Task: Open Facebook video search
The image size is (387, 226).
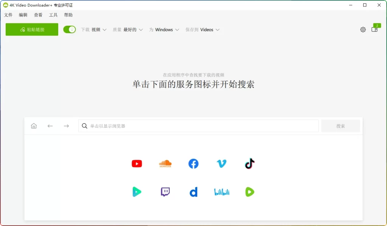Action: [193, 163]
